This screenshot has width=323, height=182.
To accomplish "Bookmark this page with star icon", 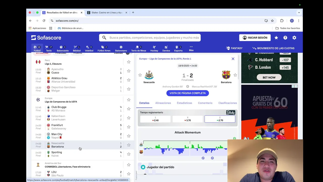I will (272, 21).
